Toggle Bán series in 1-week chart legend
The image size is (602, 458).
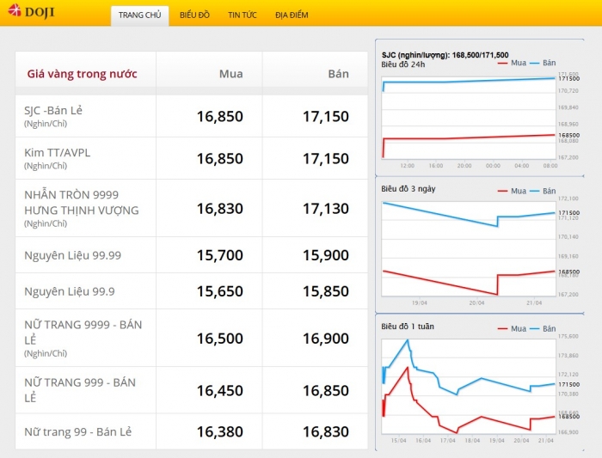point(544,328)
